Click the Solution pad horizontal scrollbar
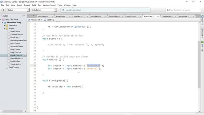Viewport: 204px width, 115px height. pos(12,111)
